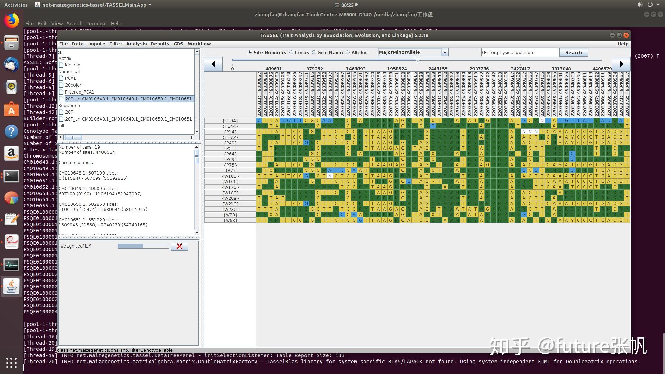Show applications grid in dock
This screenshot has height=374, width=665.
(11, 363)
